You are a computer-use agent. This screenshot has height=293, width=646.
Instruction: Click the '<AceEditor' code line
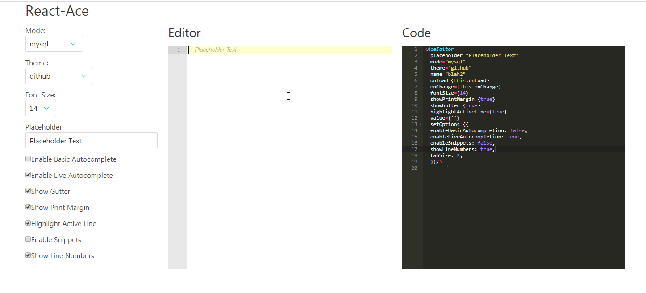(x=439, y=49)
